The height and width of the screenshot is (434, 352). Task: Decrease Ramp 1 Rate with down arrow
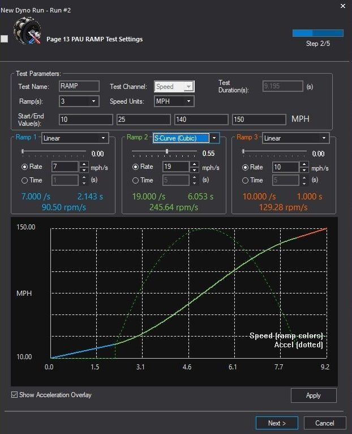tap(84, 169)
